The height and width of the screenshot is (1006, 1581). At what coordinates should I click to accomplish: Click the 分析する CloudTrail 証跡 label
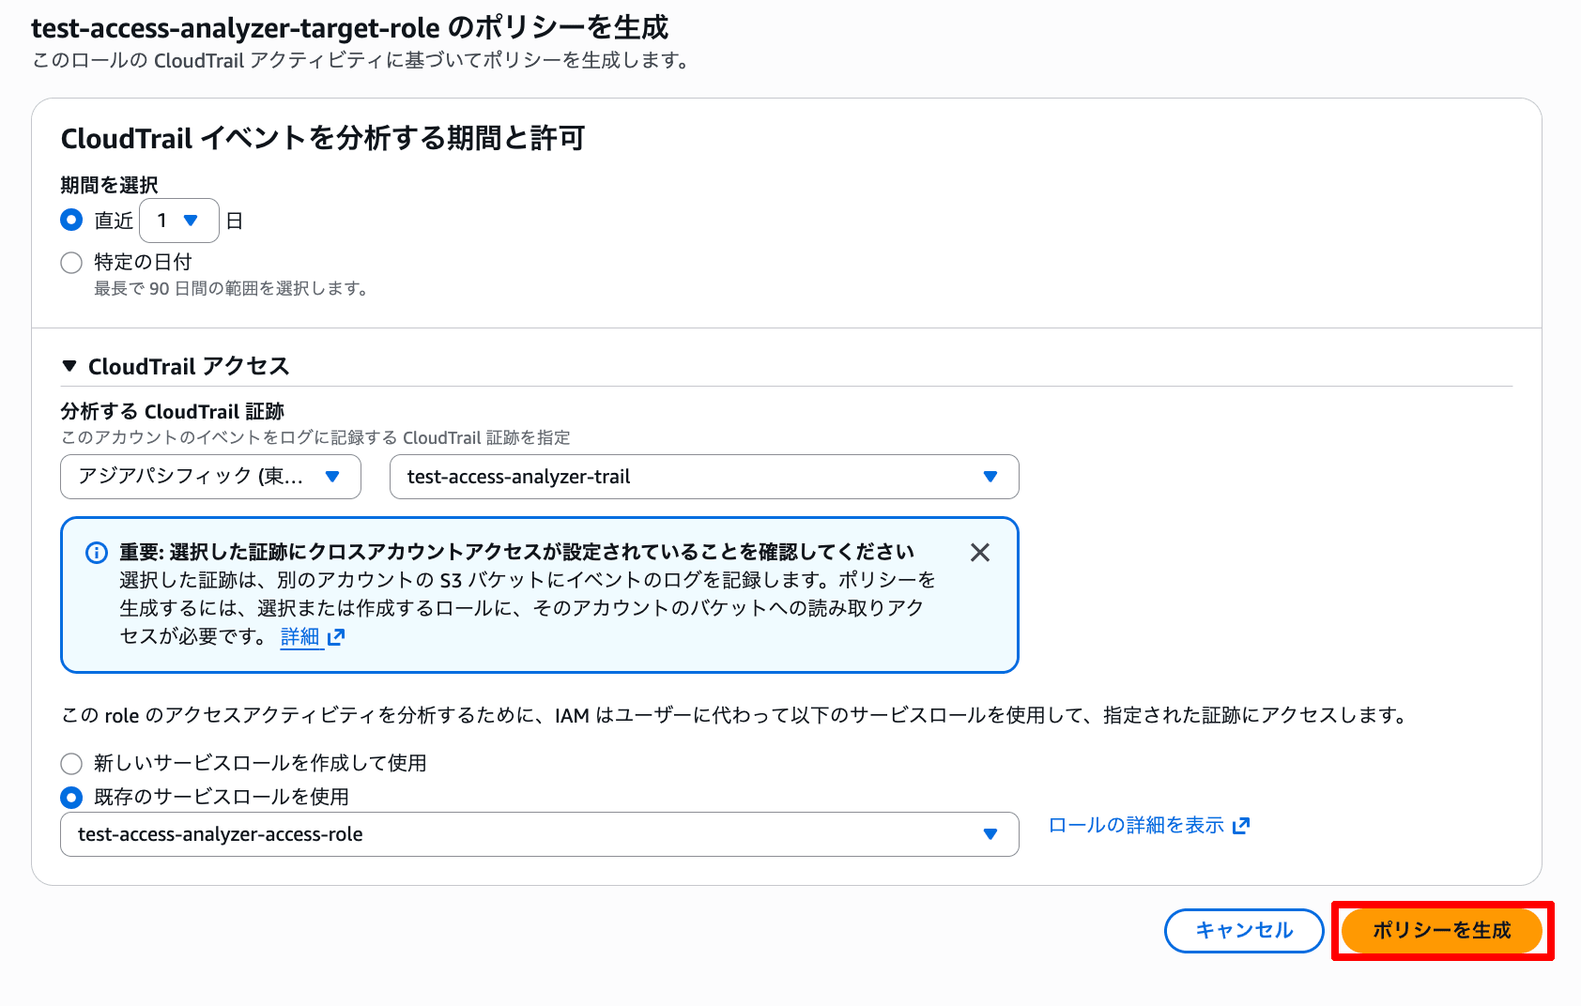172,411
